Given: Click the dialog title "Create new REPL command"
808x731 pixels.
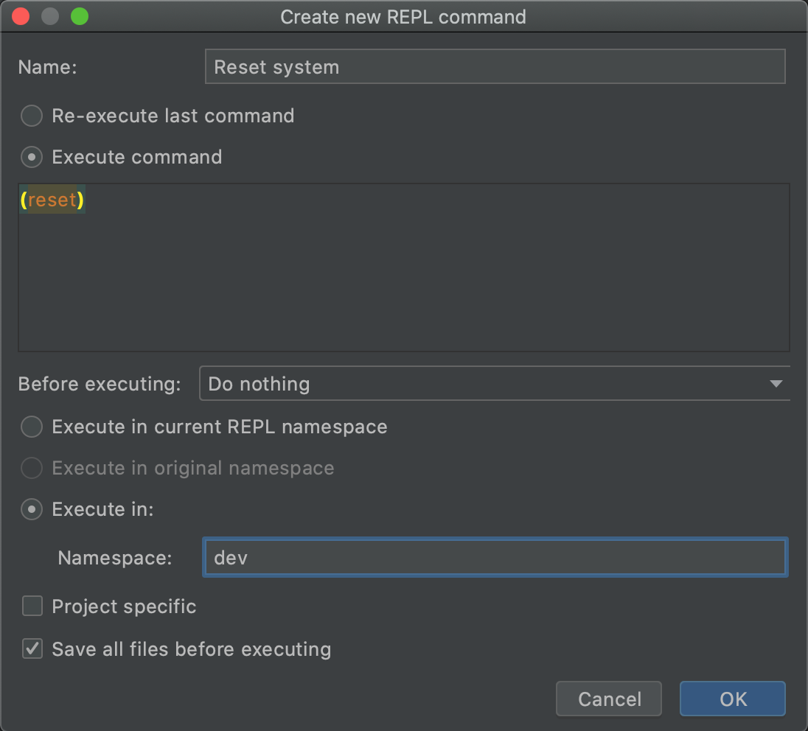Looking at the screenshot, I should pos(403,16).
